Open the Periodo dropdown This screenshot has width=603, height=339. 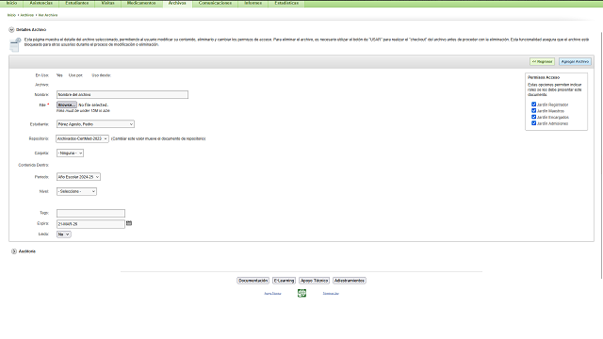tap(78, 177)
